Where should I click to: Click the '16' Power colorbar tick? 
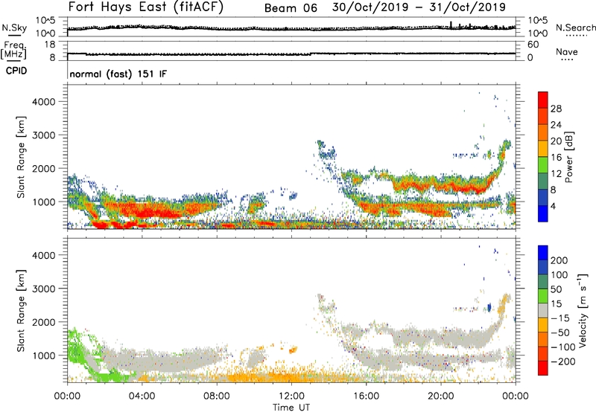[x=556, y=158]
